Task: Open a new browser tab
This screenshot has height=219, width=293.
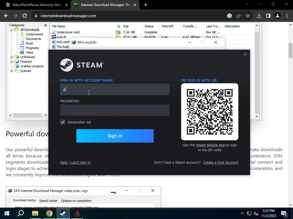Action: pos(146,5)
